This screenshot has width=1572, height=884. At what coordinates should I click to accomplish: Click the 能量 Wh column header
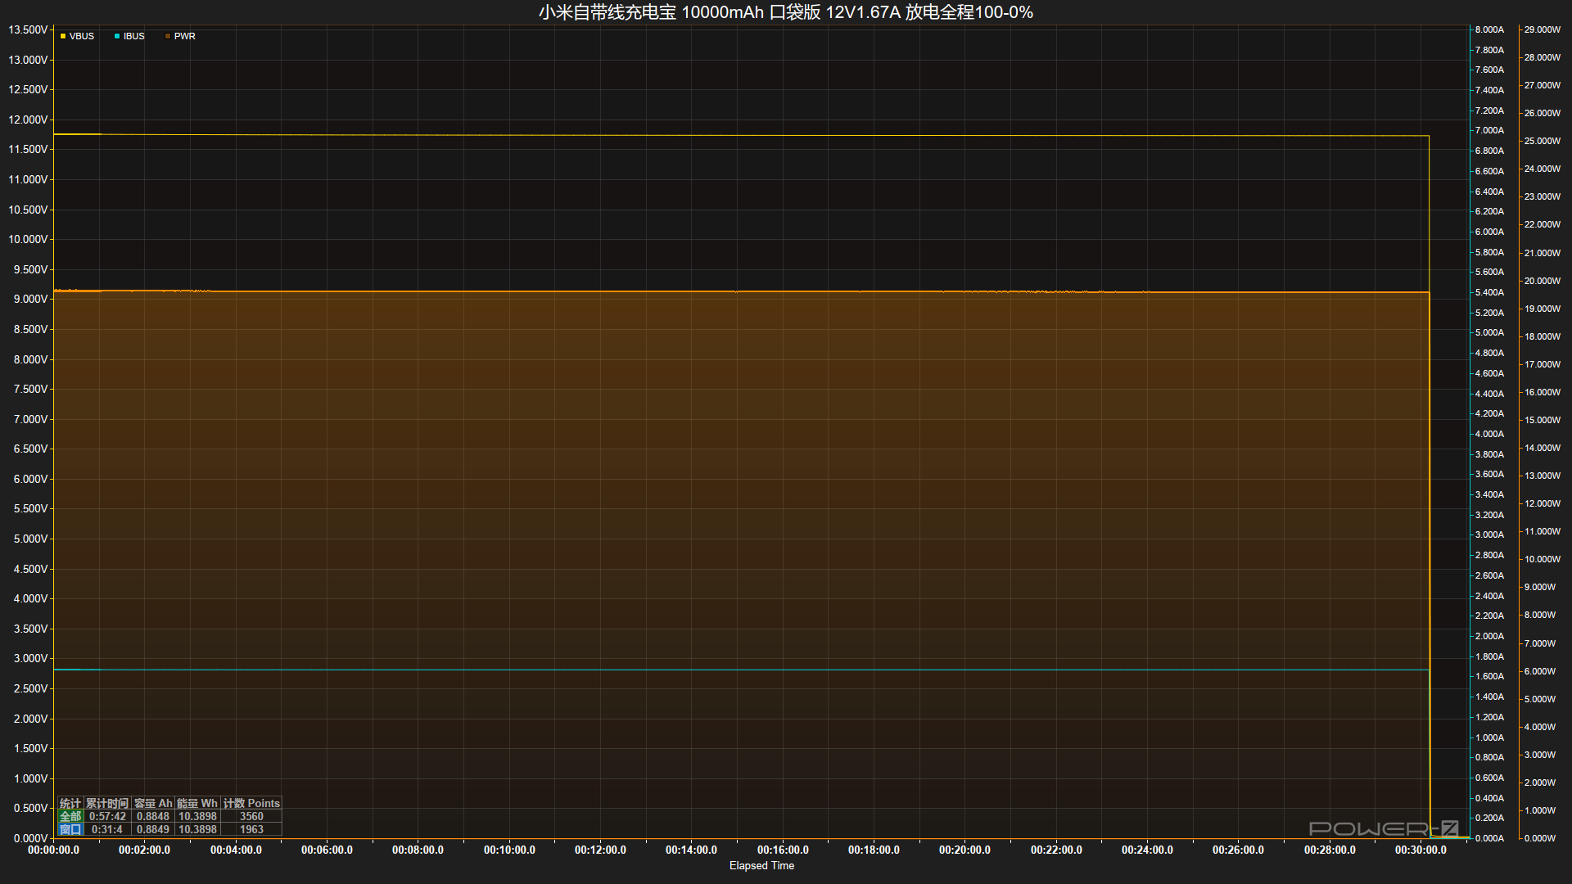pos(197,803)
